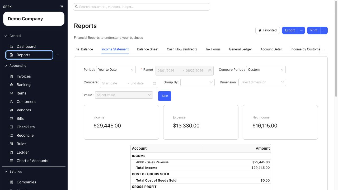Click the search magnifier icon
Image resolution: width=338 pixels, height=190 pixels.
coord(77,7)
